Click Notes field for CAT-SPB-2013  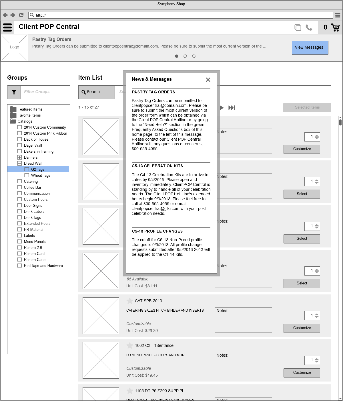[x=243, y=320]
